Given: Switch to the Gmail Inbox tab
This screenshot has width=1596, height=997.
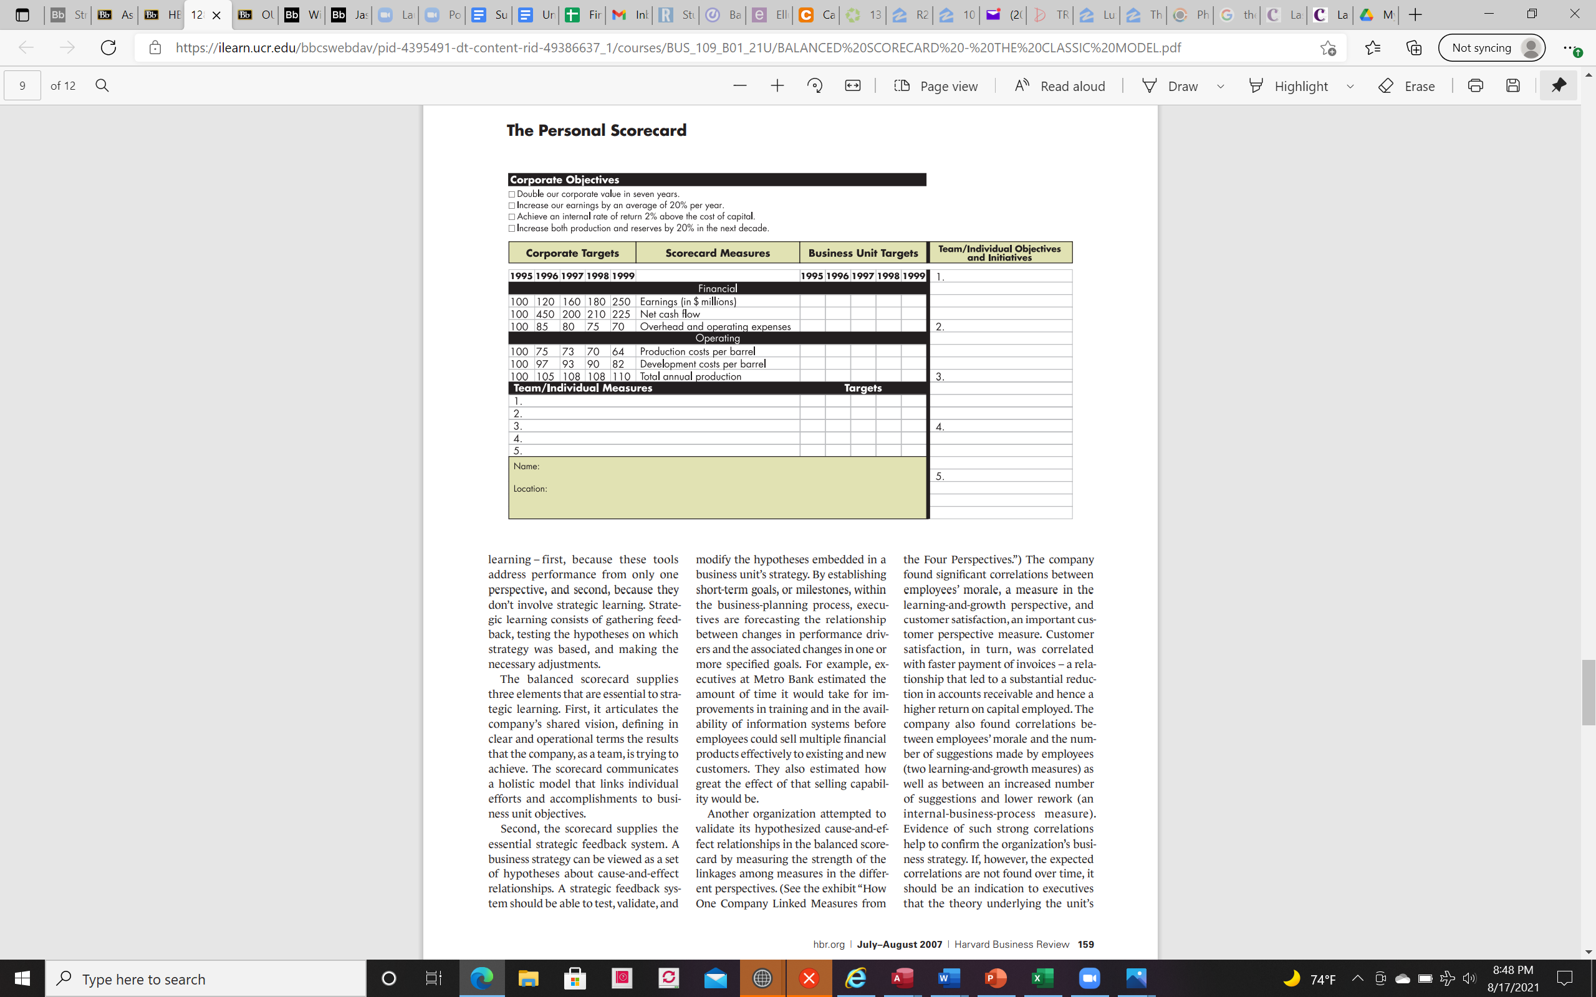Looking at the screenshot, I should [629, 14].
